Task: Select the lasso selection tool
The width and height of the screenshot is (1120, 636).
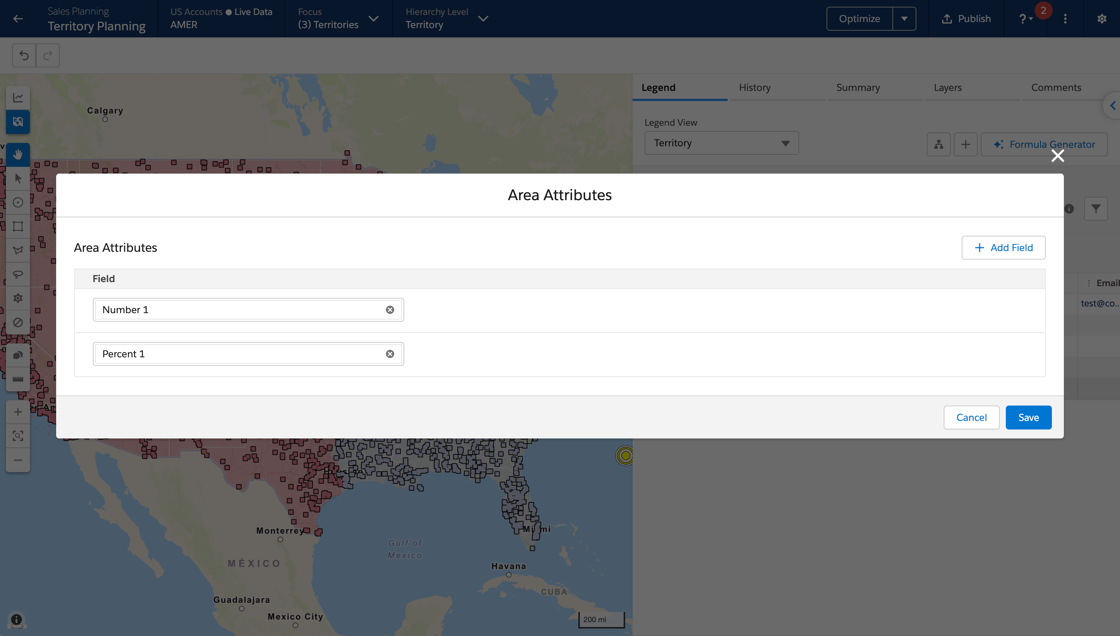Action: click(18, 274)
